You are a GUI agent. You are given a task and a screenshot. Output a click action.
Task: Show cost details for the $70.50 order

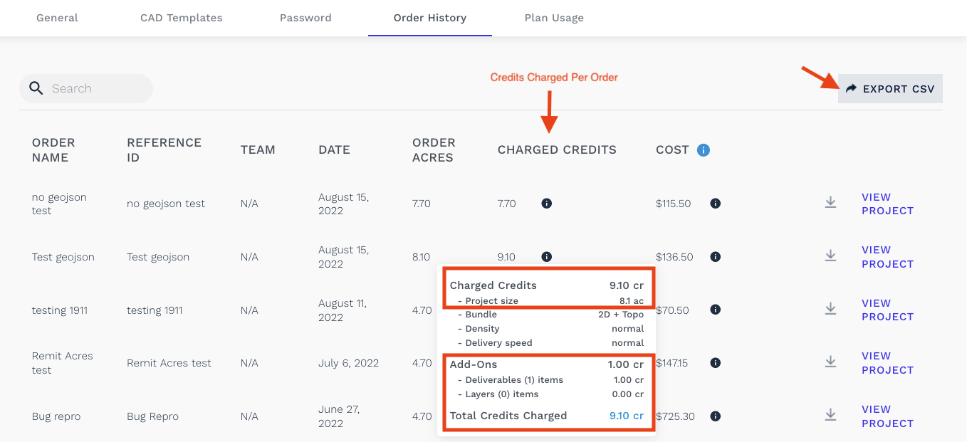[x=716, y=310]
